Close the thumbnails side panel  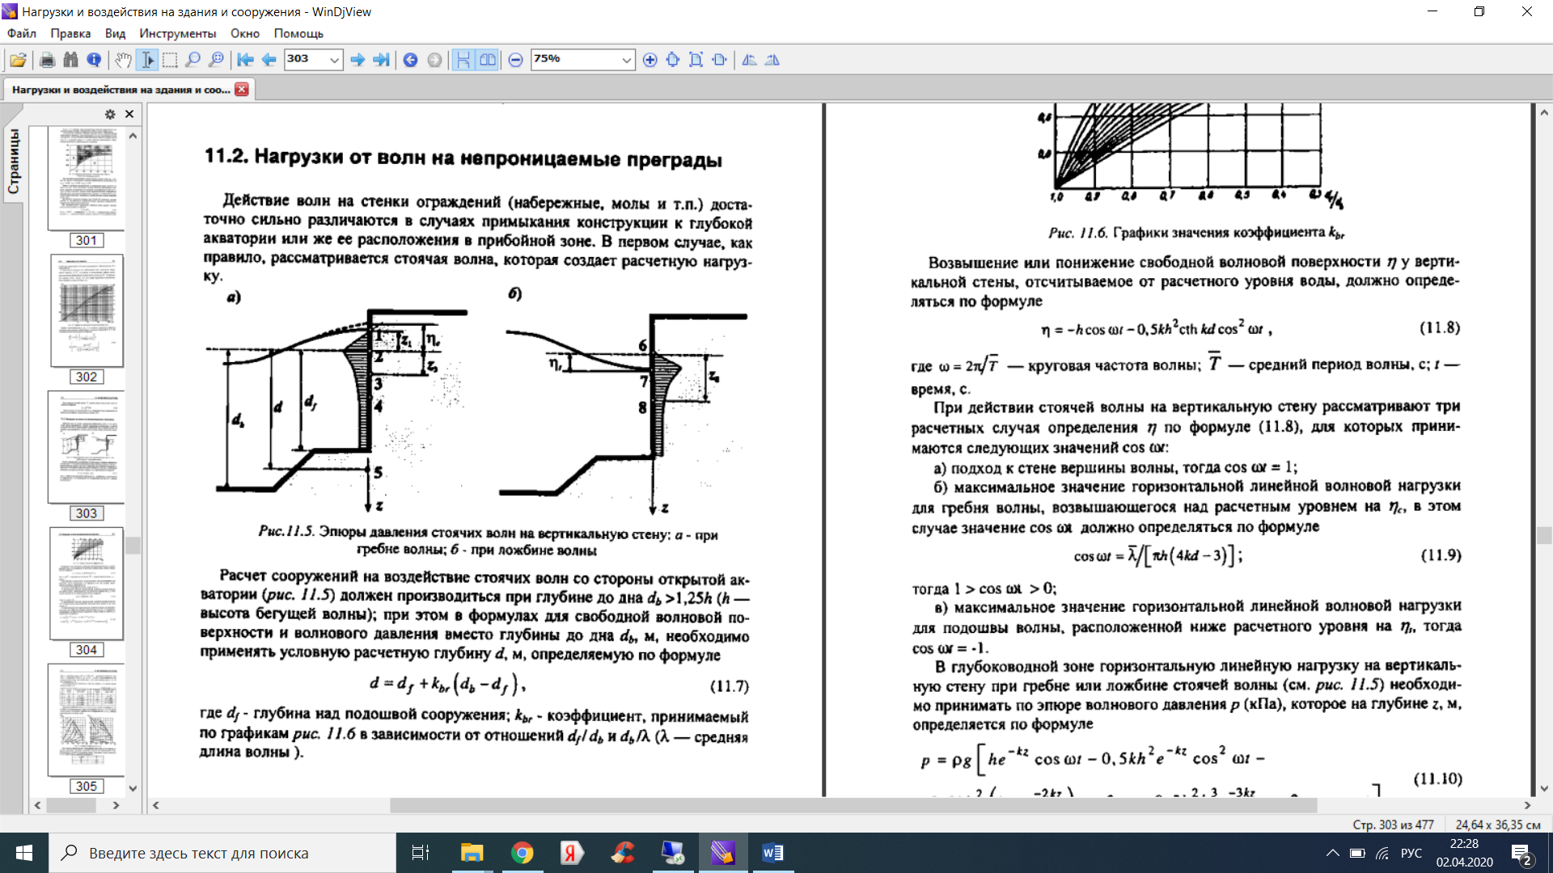click(129, 114)
